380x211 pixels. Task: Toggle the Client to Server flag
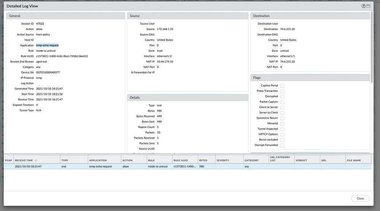point(282,107)
